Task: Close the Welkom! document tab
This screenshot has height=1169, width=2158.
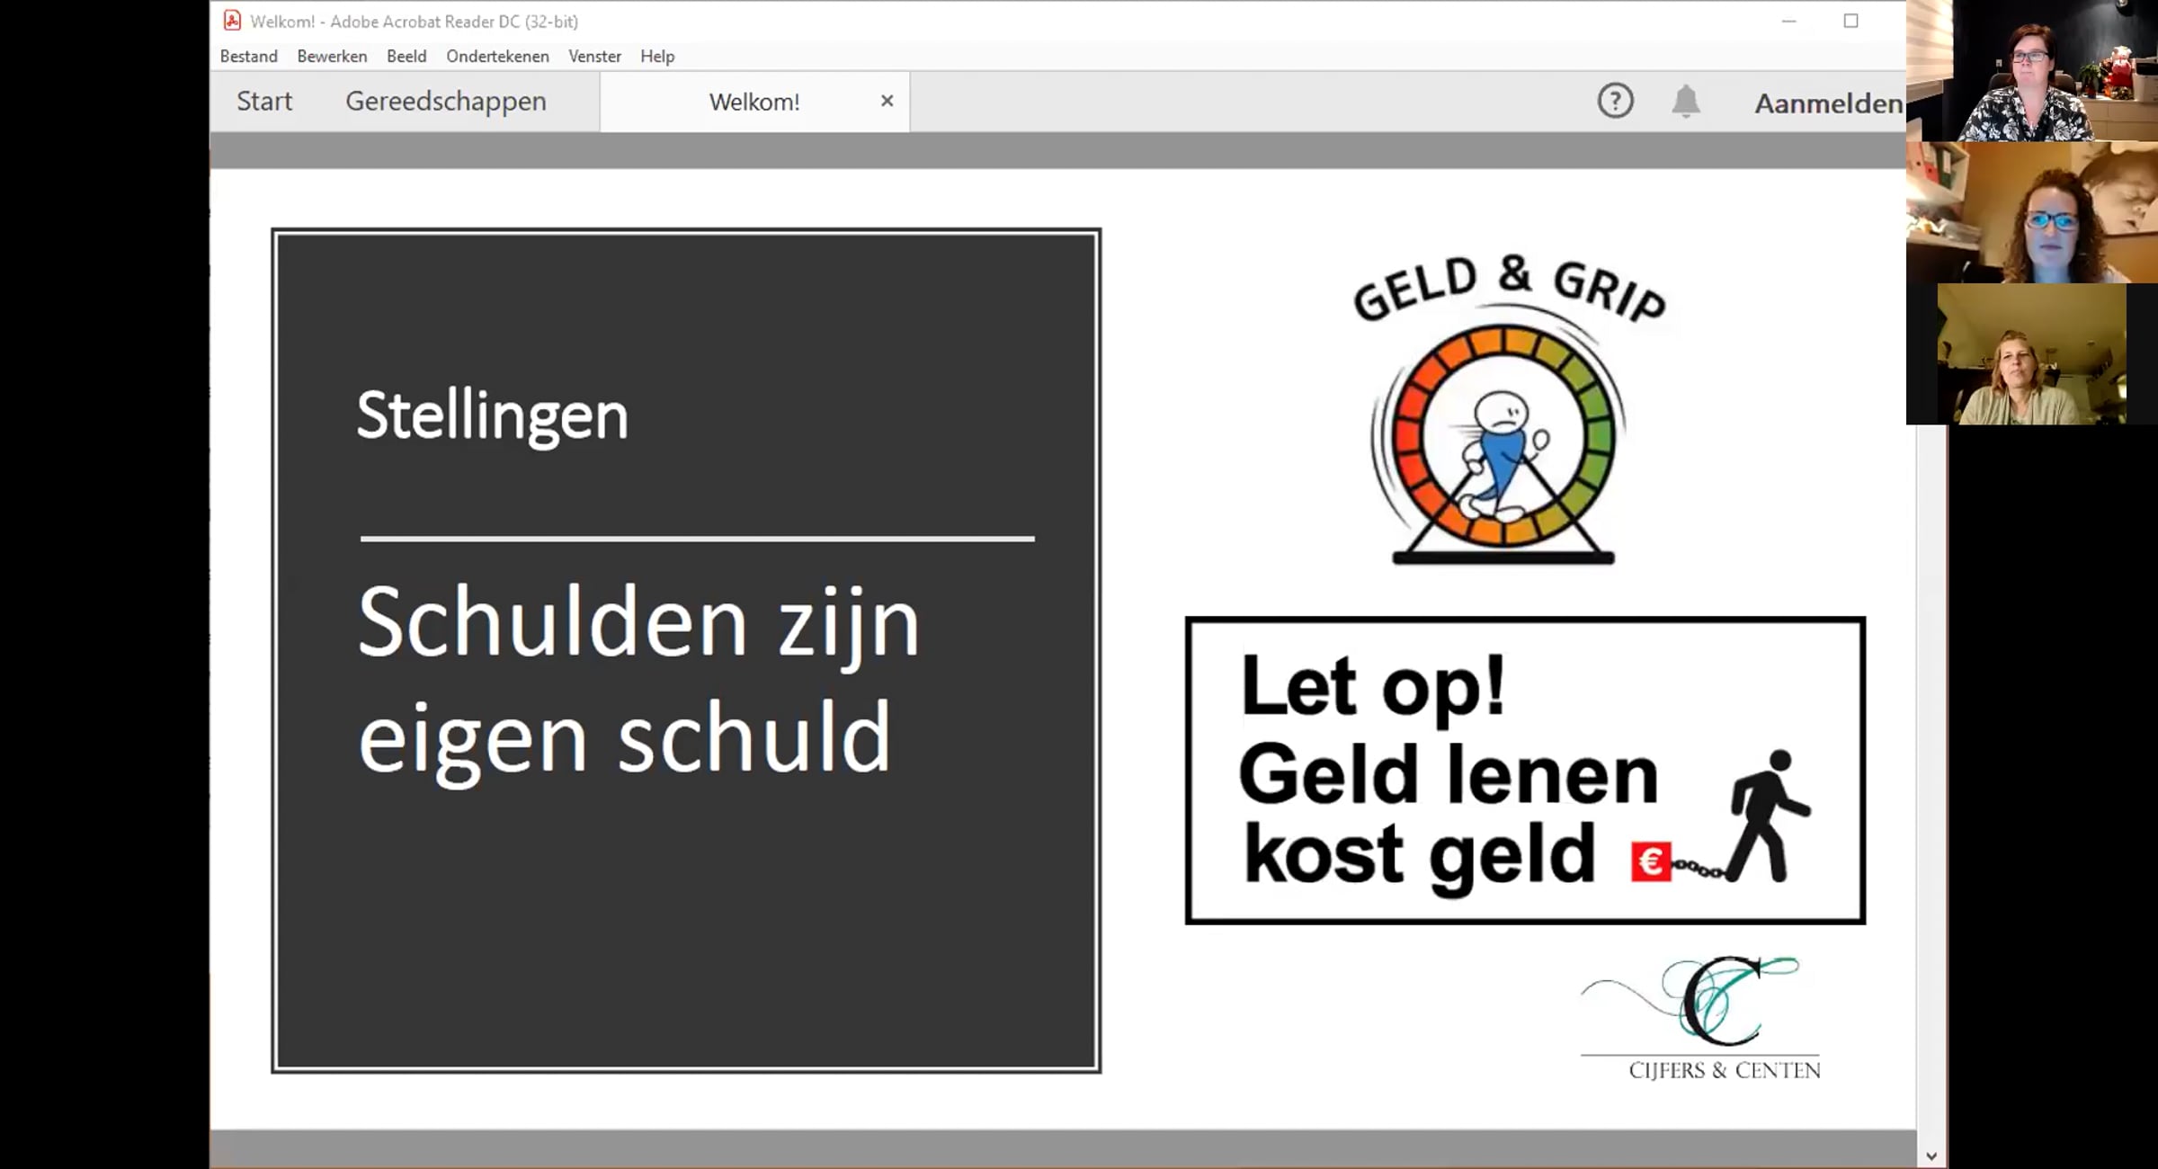Action: tap(887, 101)
